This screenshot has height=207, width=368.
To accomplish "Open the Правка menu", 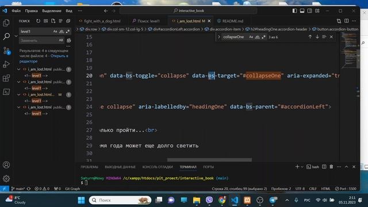I will pos(31,11).
